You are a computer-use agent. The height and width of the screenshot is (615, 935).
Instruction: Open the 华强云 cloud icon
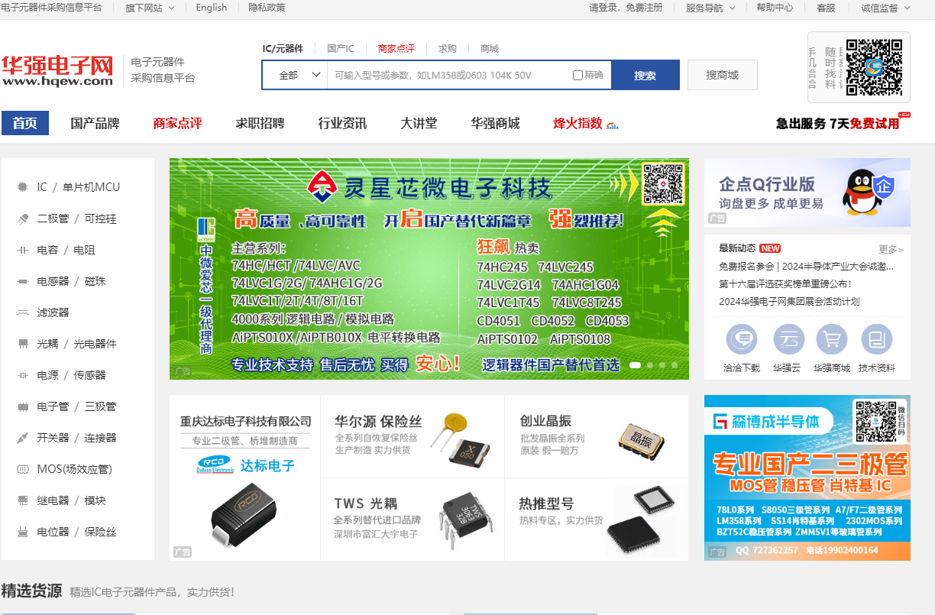(789, 340)
